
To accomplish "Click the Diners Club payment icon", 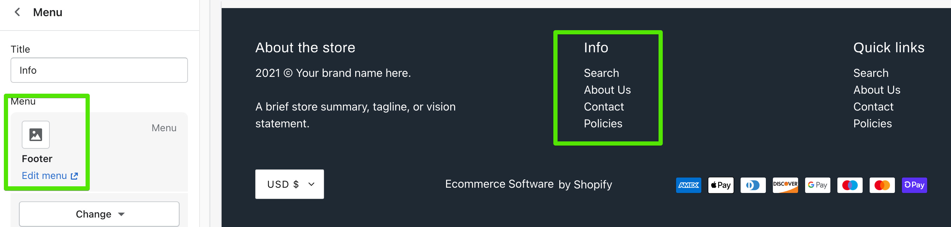I will pos(753,185).
